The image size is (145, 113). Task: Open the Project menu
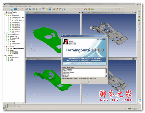[x=5, y=6]
